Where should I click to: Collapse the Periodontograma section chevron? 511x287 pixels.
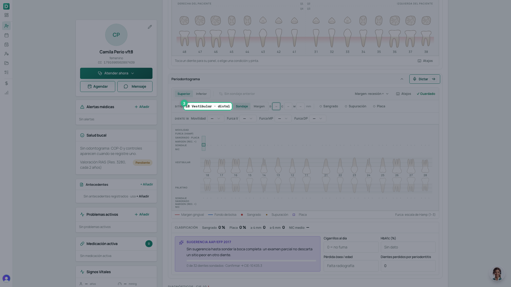pyautogui.click(x=402, y=79)
